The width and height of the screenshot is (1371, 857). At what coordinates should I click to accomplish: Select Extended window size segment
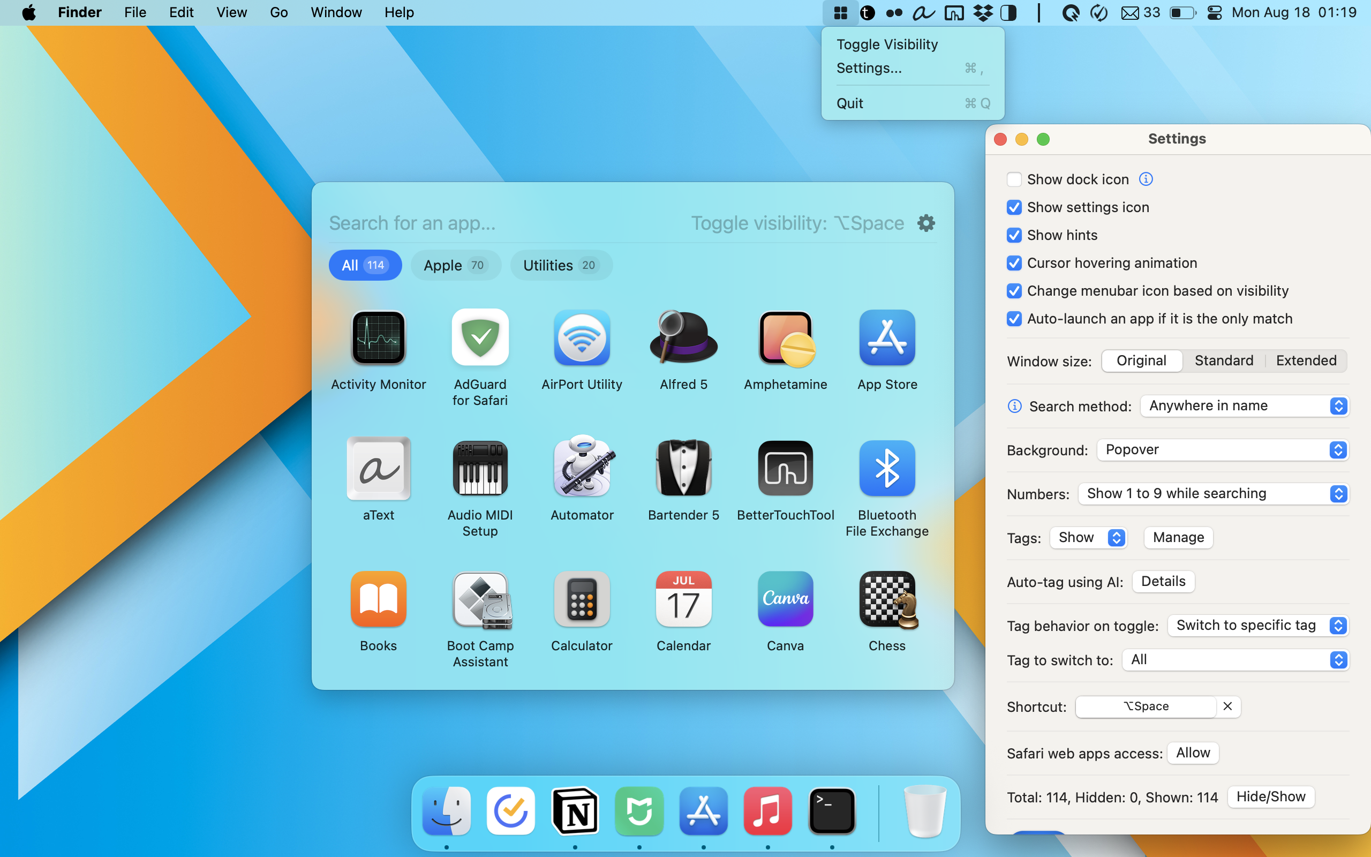(1305, 360)
